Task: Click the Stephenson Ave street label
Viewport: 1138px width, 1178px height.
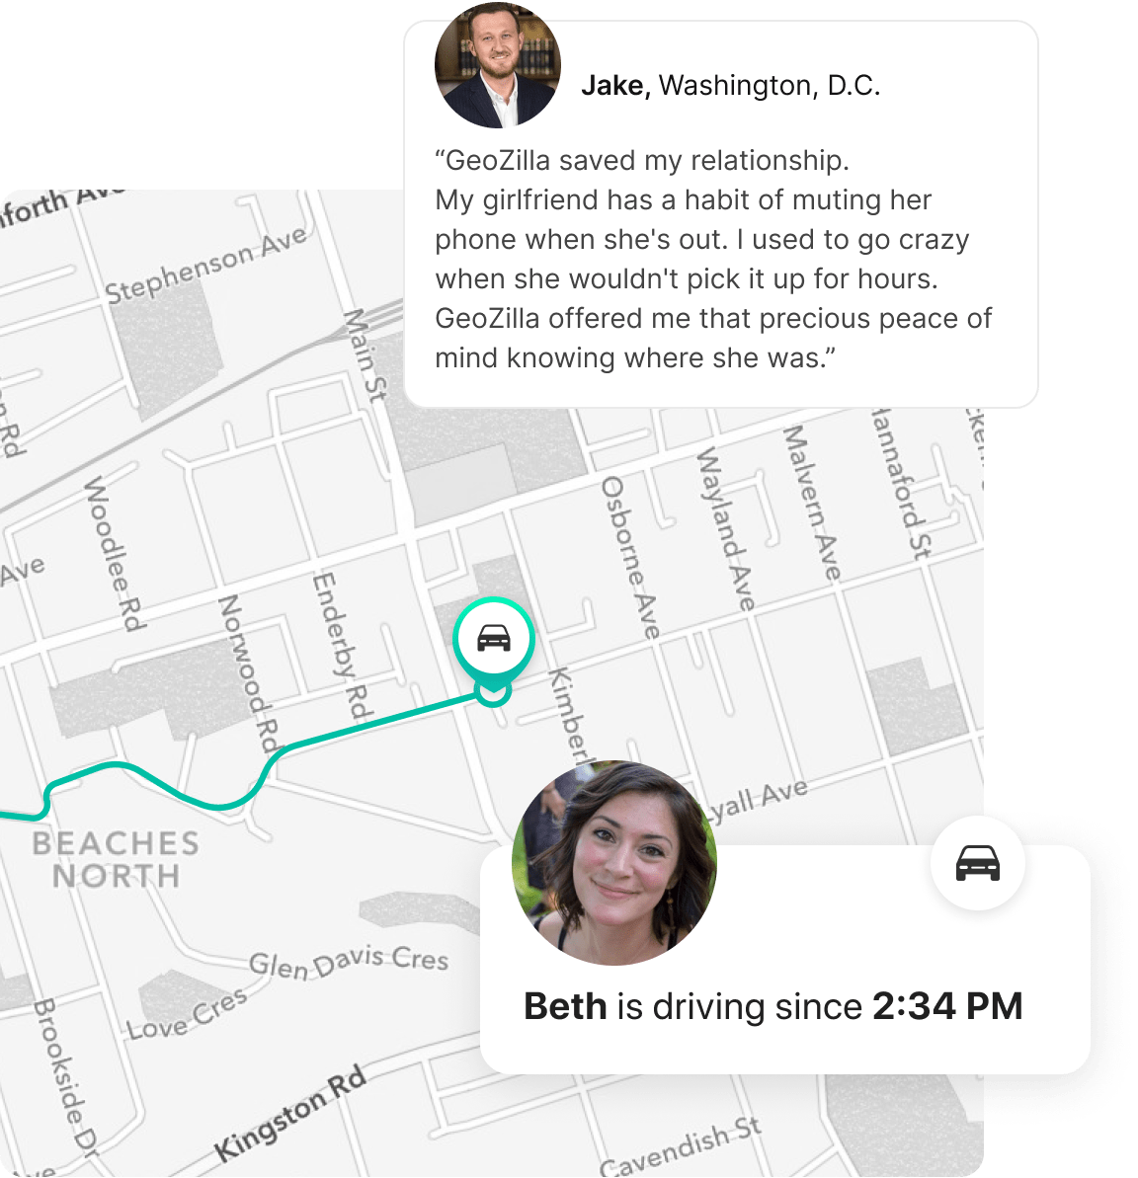Action: tap(205, 266)
